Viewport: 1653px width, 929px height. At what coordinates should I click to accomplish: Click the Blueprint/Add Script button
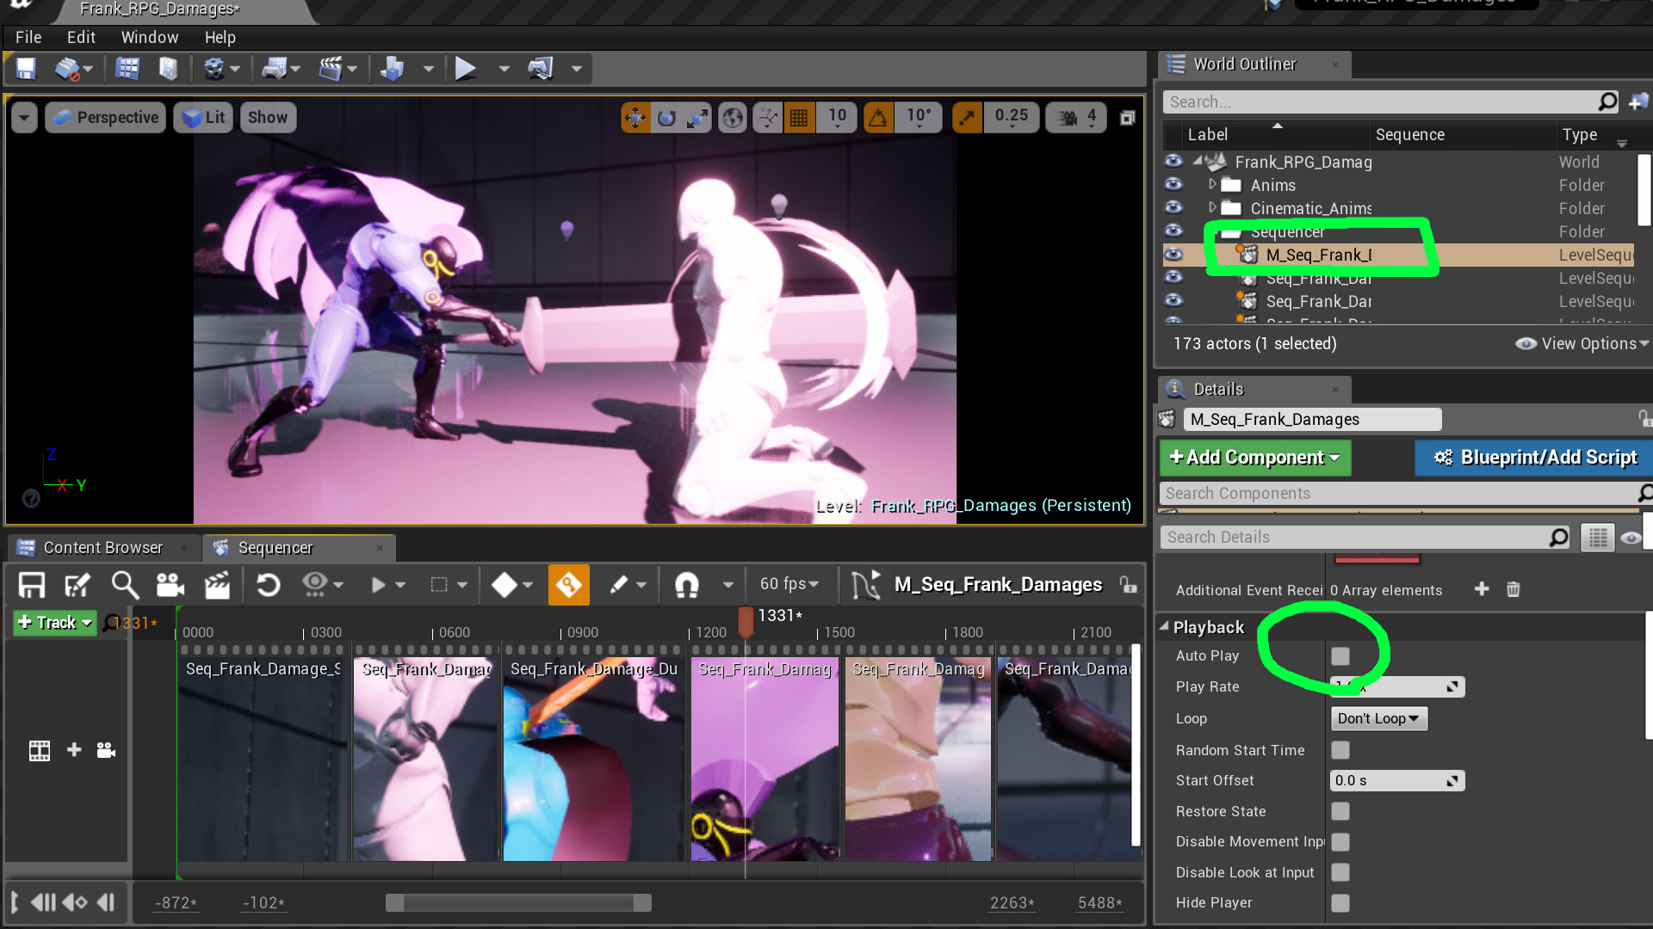[1535, 458]
